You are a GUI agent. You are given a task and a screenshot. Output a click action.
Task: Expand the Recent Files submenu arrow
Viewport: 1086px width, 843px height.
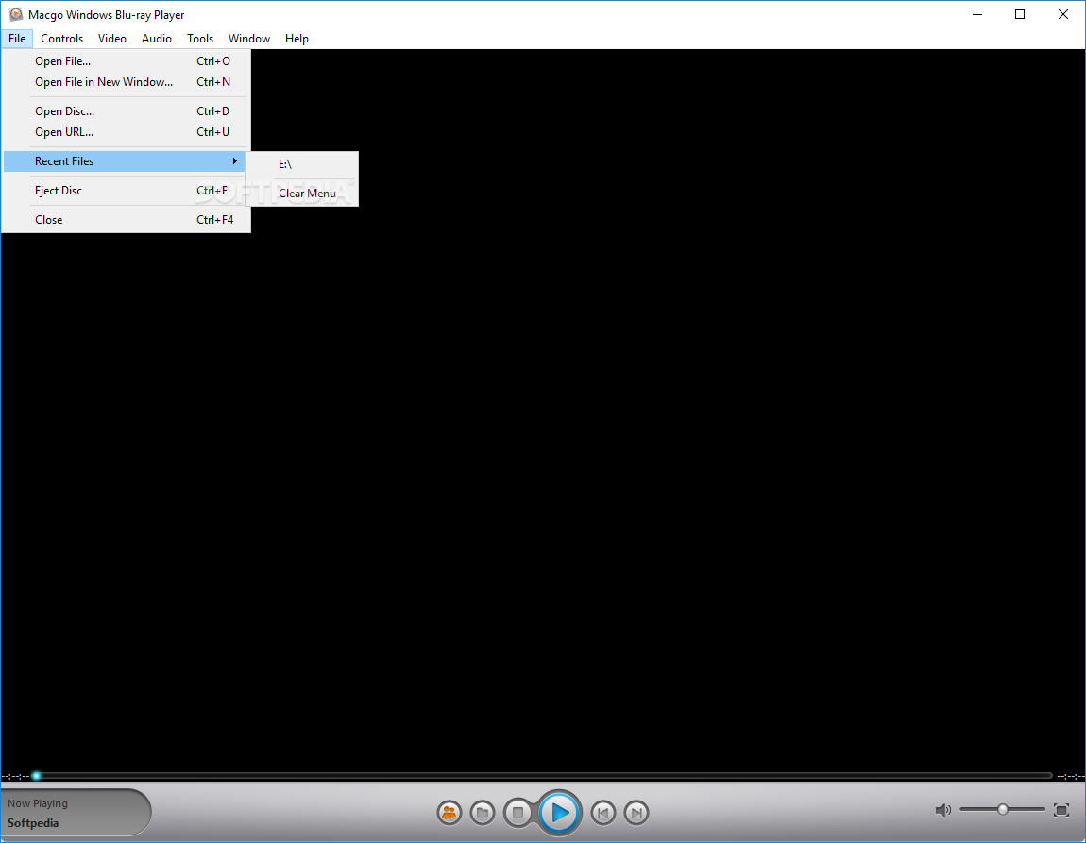point(235,161)
